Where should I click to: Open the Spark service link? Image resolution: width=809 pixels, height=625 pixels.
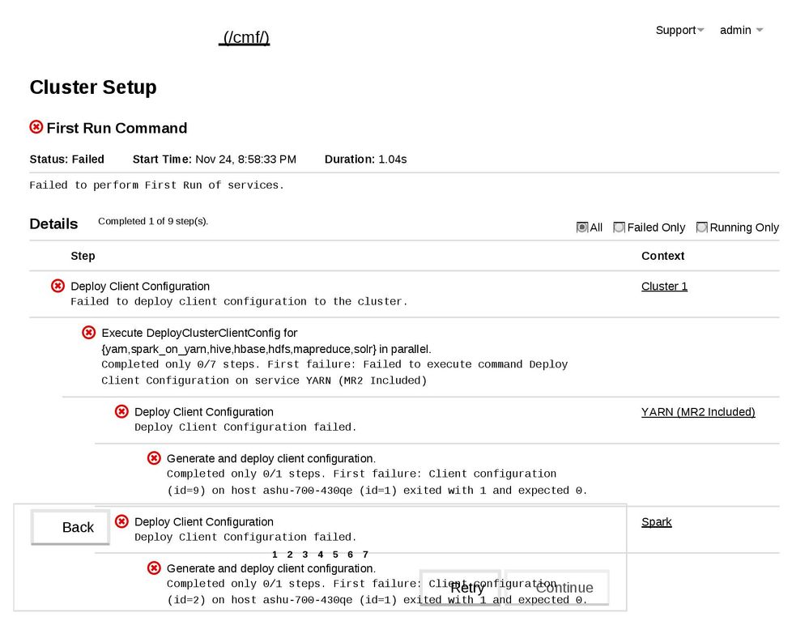click(656, 521)
